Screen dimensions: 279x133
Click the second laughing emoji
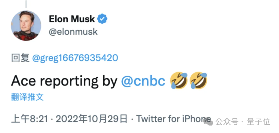198,81
